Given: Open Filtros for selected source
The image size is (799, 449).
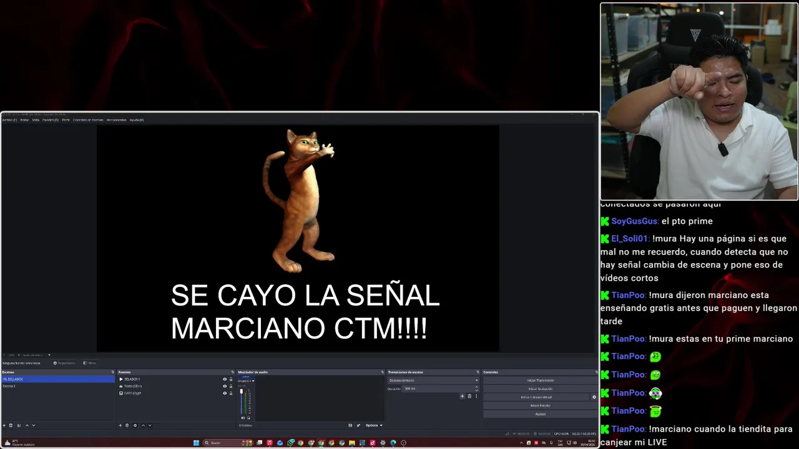Looking at the screenshot, I should [x=90, y=363].
